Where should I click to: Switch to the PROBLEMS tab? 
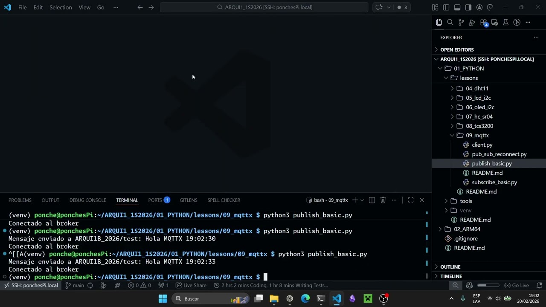tap(20, 200)
